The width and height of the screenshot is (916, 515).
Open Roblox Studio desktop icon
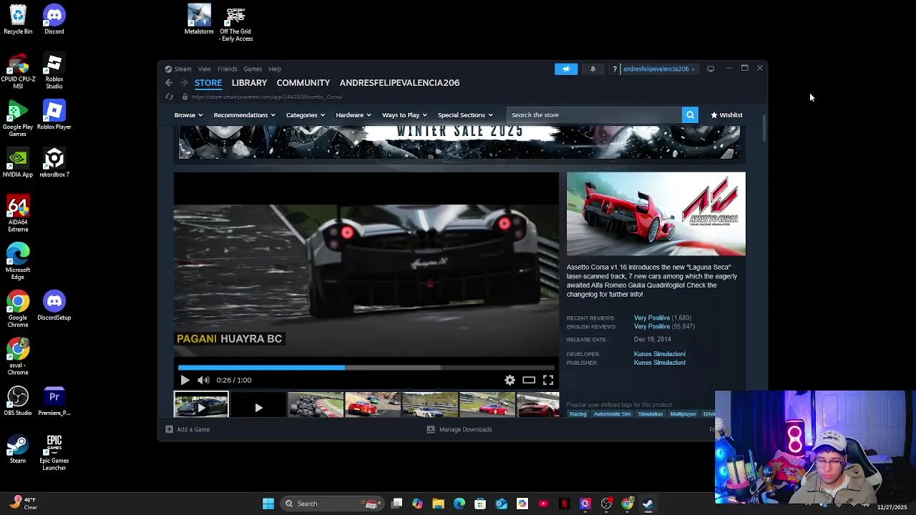[54, 71]
